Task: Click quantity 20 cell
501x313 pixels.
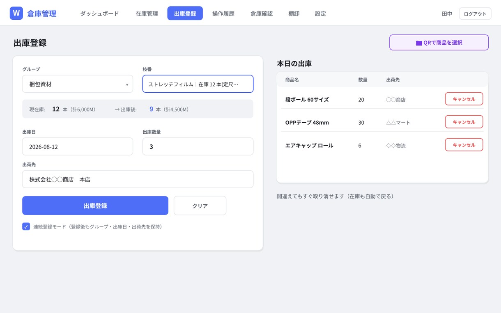Action: click(x=361, y=100)
